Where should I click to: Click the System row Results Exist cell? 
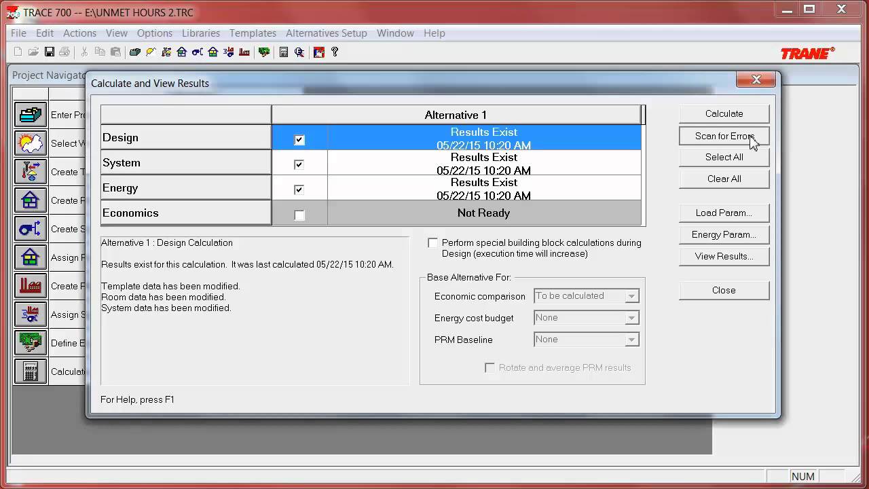[x=483, y=163]
